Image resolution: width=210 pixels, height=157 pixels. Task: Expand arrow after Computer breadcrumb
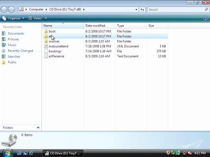pos(46,9)
